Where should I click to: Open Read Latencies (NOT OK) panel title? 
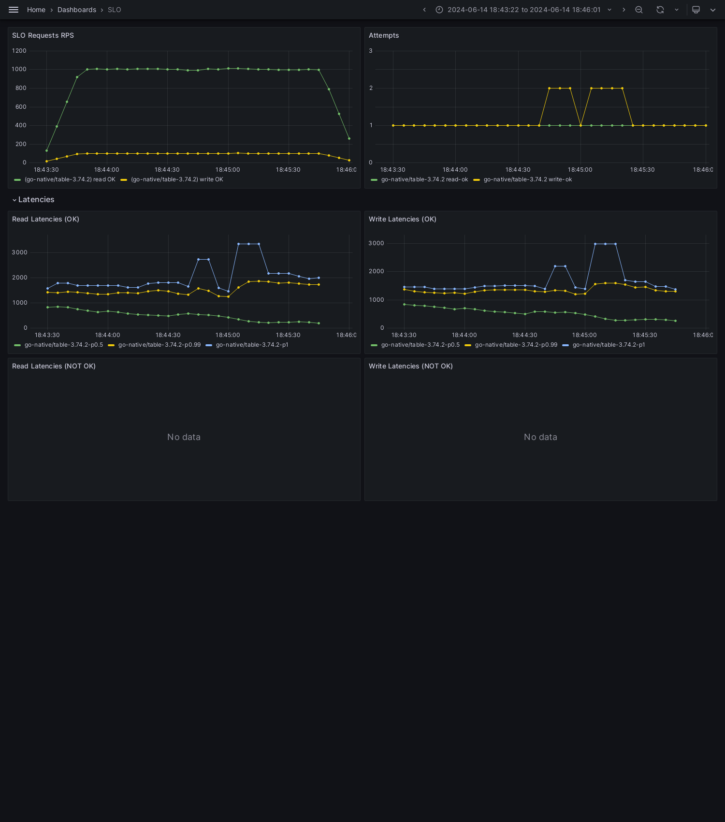54,366
